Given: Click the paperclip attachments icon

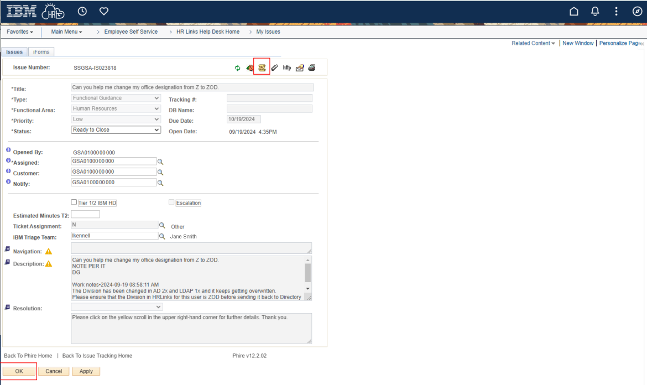Looking at the screenshot, I should tap(274, 68).
